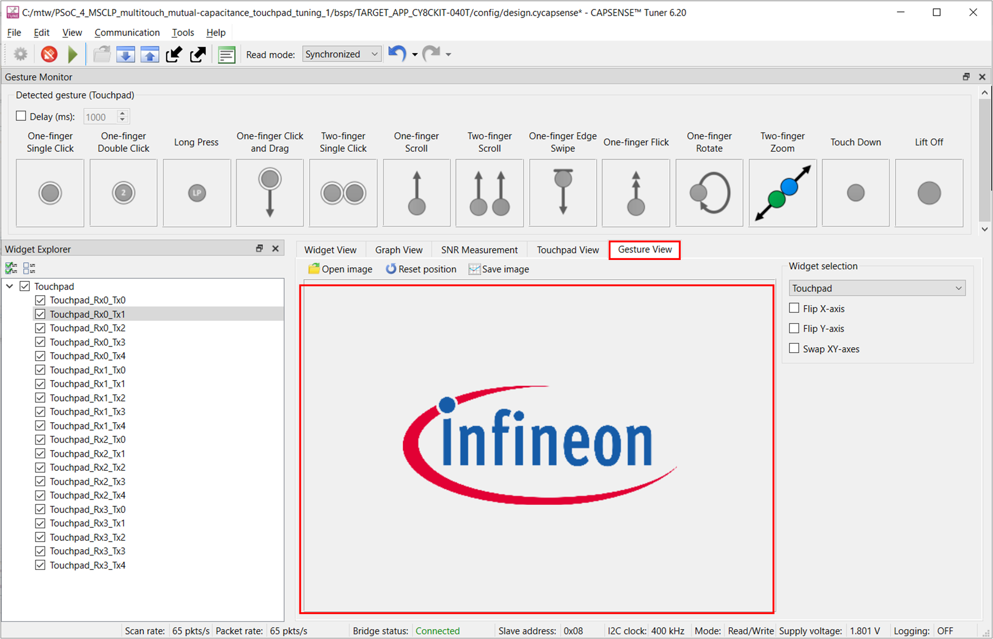
Task: Click the blue Undo arrow
Action: (398, 53)
